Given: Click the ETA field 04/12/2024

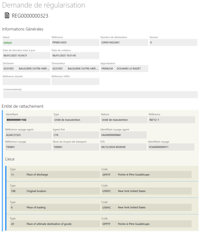Looking at the screenshot, I should point(123,147).
